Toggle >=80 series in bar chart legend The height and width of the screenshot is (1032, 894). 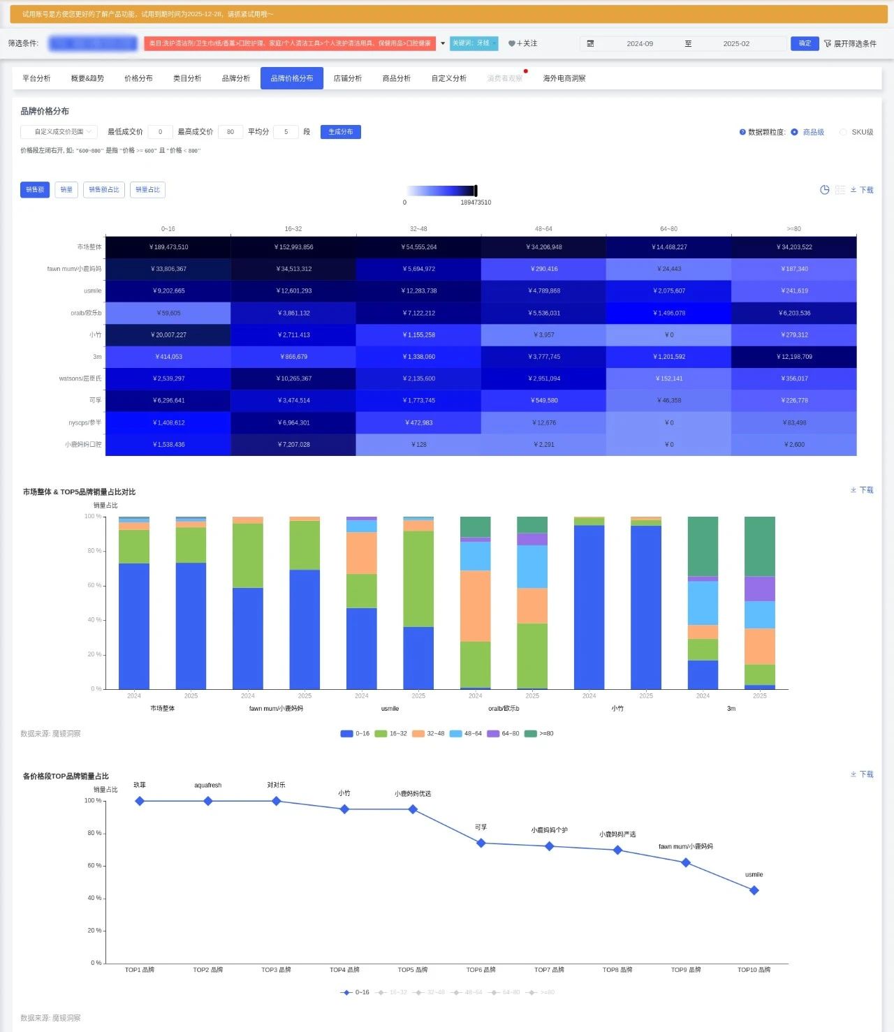pyautogui.click(x=539, y=734)
